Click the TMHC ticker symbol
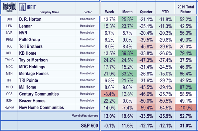This screenshot has width=198, height=131. (x=9, y=60)
